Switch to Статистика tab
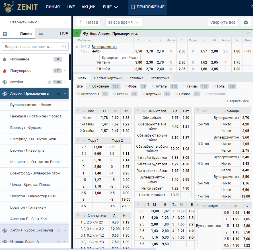Image resolution: width=253 pixels, height=250 pixels. click(x=160, y=78)
